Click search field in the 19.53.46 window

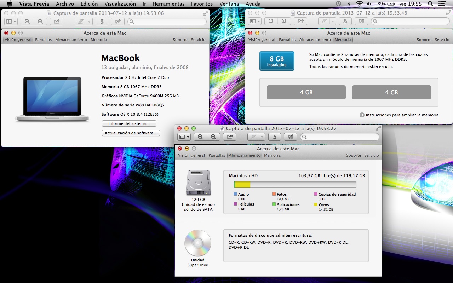click(x=411, y=22)
